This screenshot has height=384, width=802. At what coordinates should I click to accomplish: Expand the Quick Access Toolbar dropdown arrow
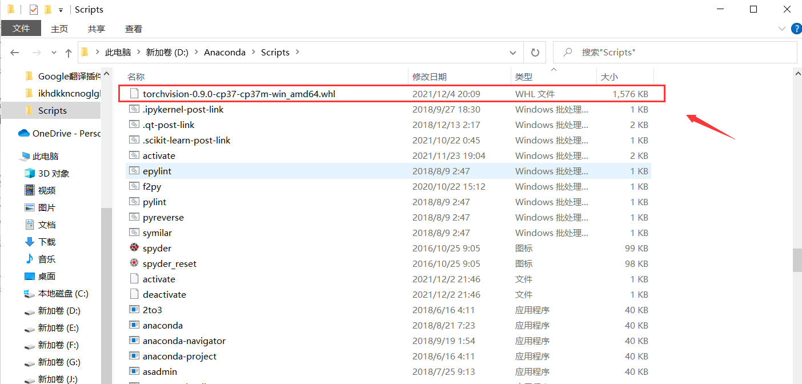coord(62,9)
